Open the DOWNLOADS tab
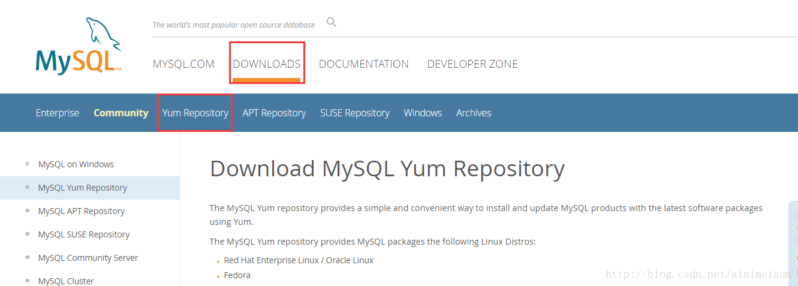This screenshot has width=798, height=286. coord(267,64)
